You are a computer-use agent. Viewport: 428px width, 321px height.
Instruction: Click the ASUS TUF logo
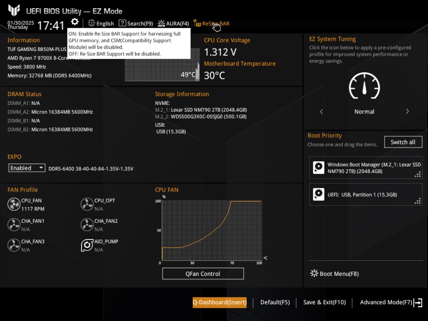(x=14, y=10)
